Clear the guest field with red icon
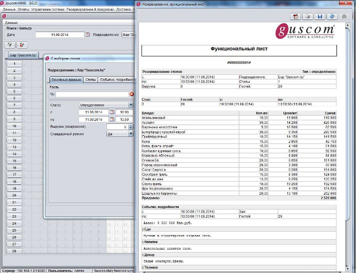 pyautogui.click(x=131, y=94)
